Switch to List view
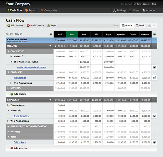Image resolution: width=163 pixels, height=157 pixels. pos(152,26)
